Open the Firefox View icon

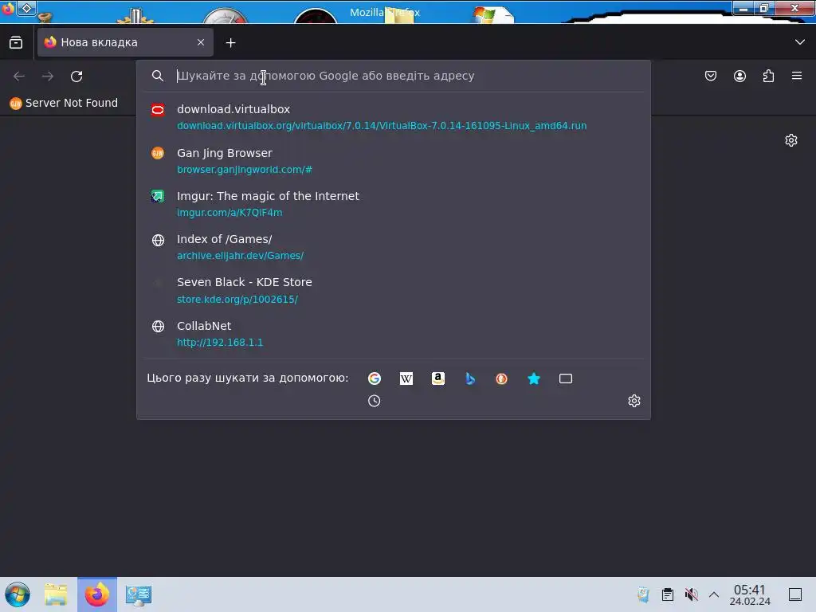tap(16, 43)
